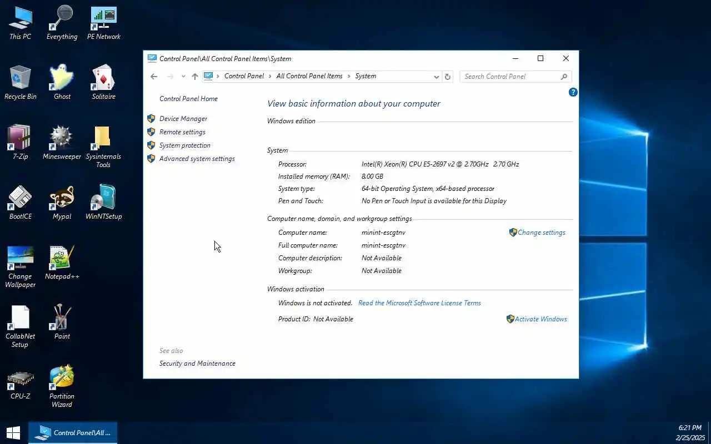
Task: Go up one level with Up arrow
Action: tap(194, 77)
